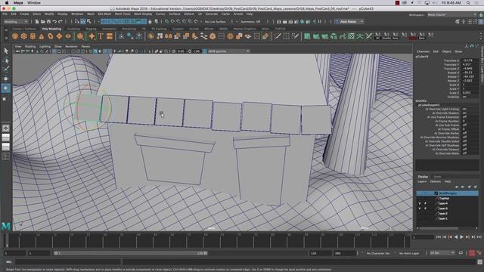Activate the Move tool in toolbox
This screenshot has height=272, width=484.
pyautogui.click(x=6, y=79)
